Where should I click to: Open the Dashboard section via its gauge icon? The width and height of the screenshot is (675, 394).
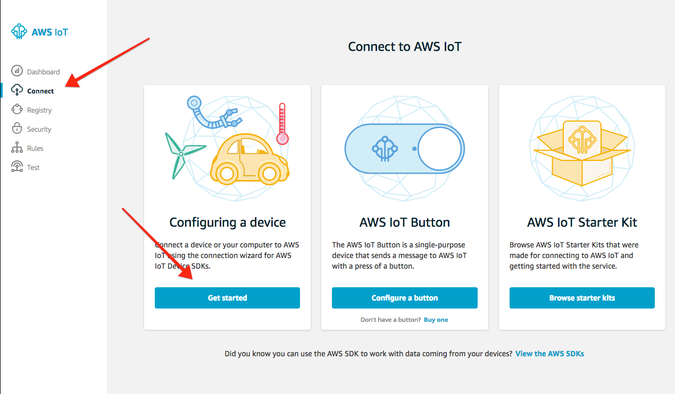click(16, 71)
